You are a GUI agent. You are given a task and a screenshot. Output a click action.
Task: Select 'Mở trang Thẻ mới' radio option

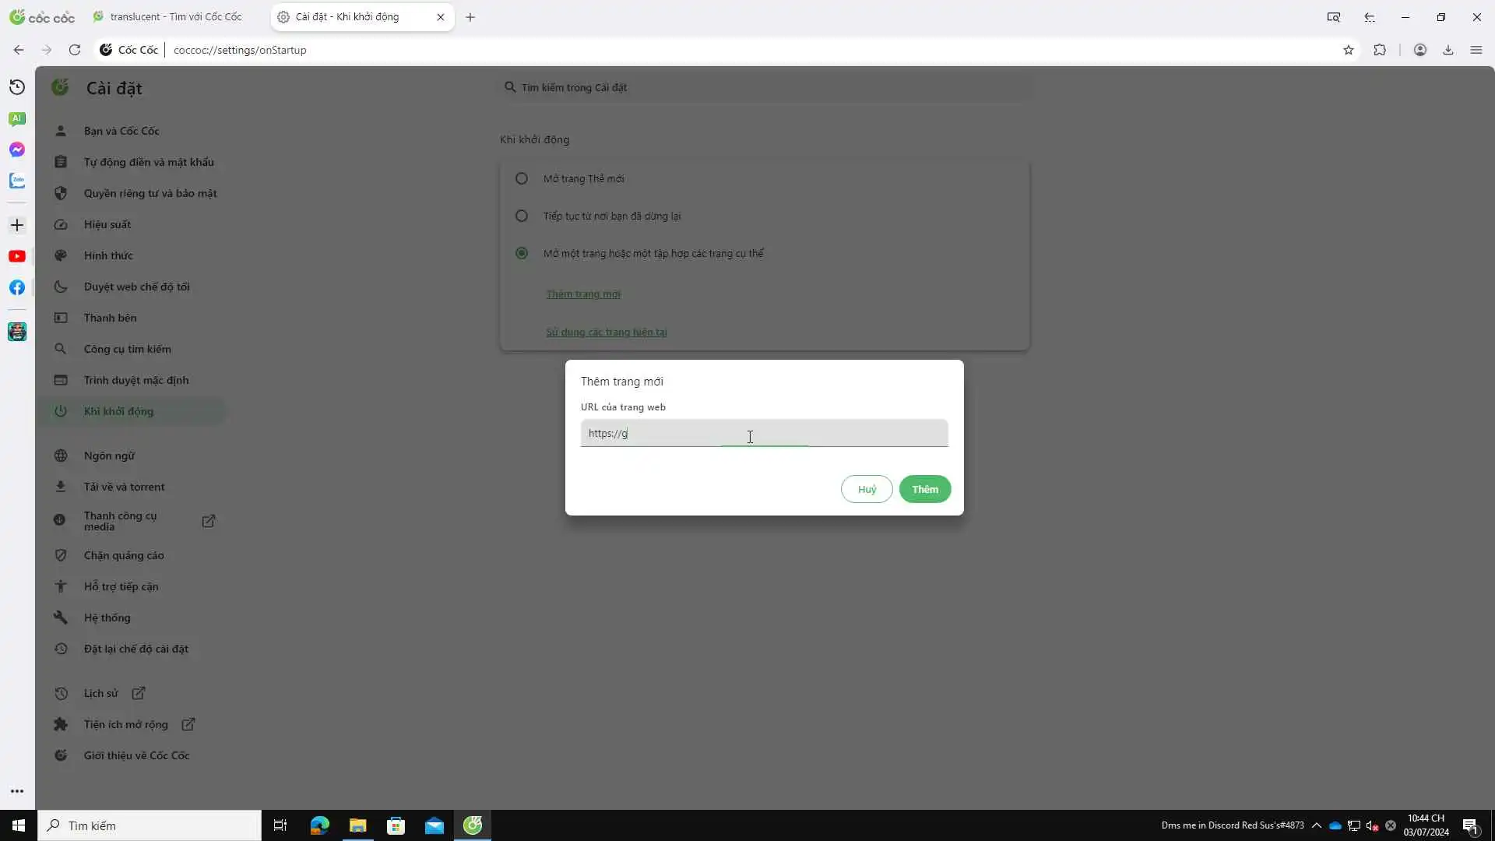coord(522,178)
